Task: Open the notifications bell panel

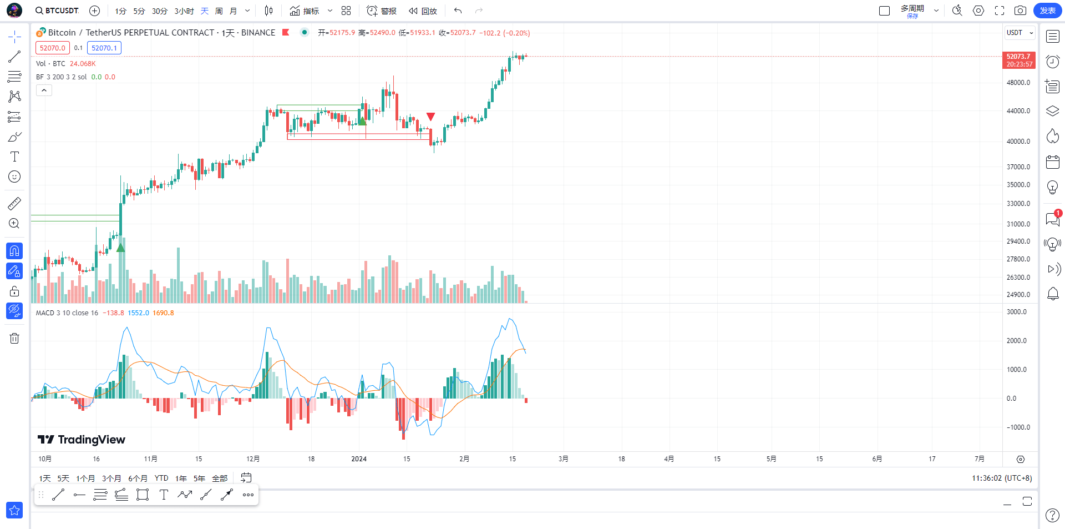Action: tap(1053, 294)
